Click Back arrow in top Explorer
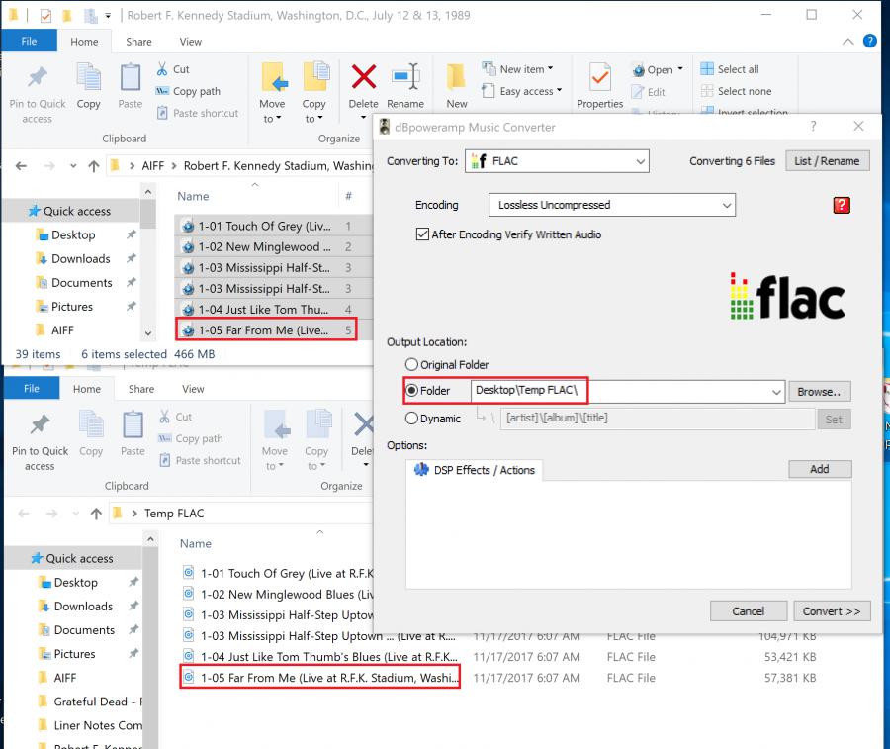 point(21,166)
